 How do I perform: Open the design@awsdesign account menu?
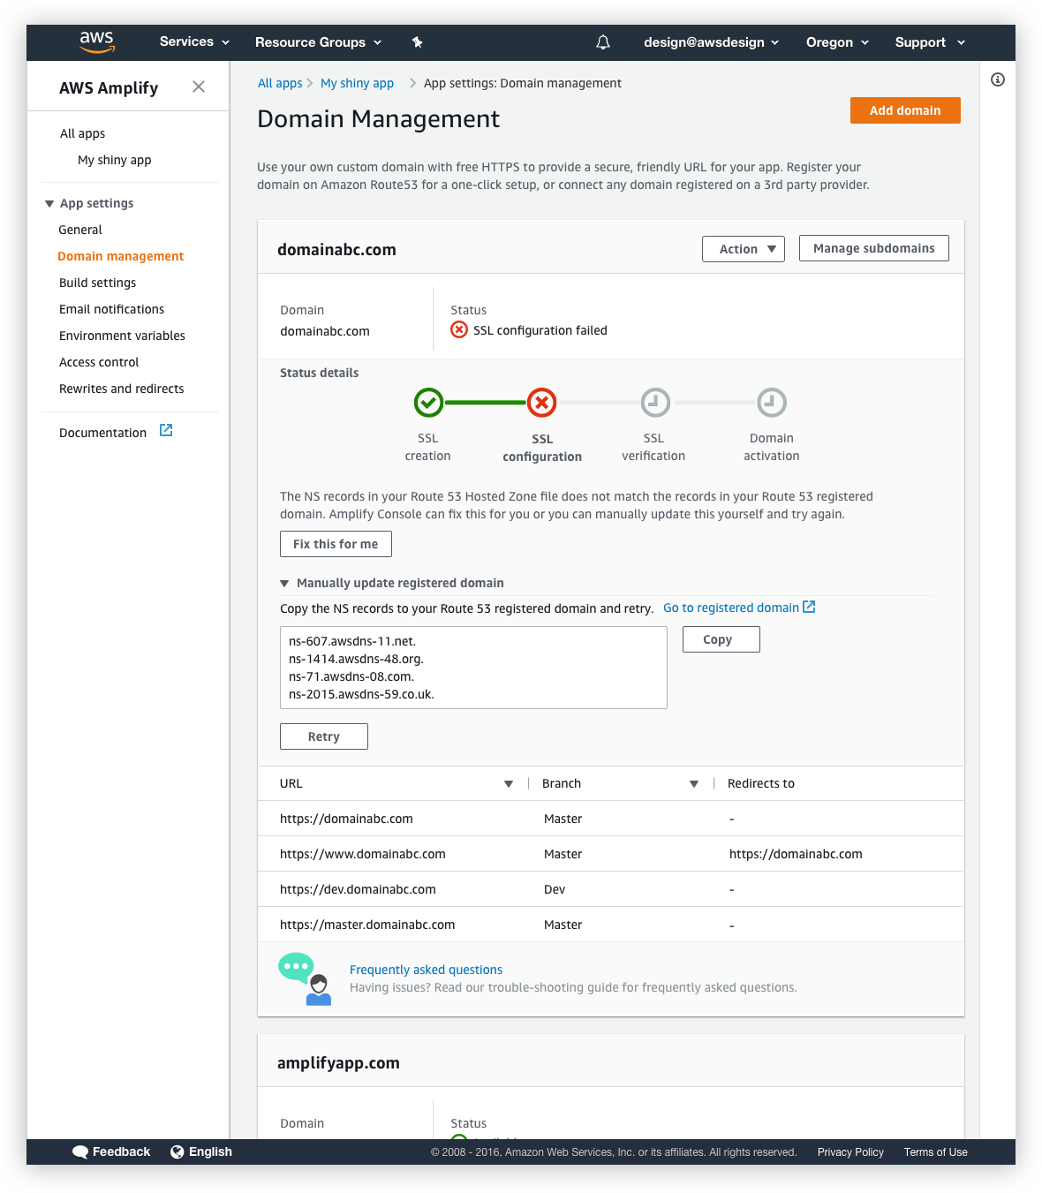(x=711, y=42)
